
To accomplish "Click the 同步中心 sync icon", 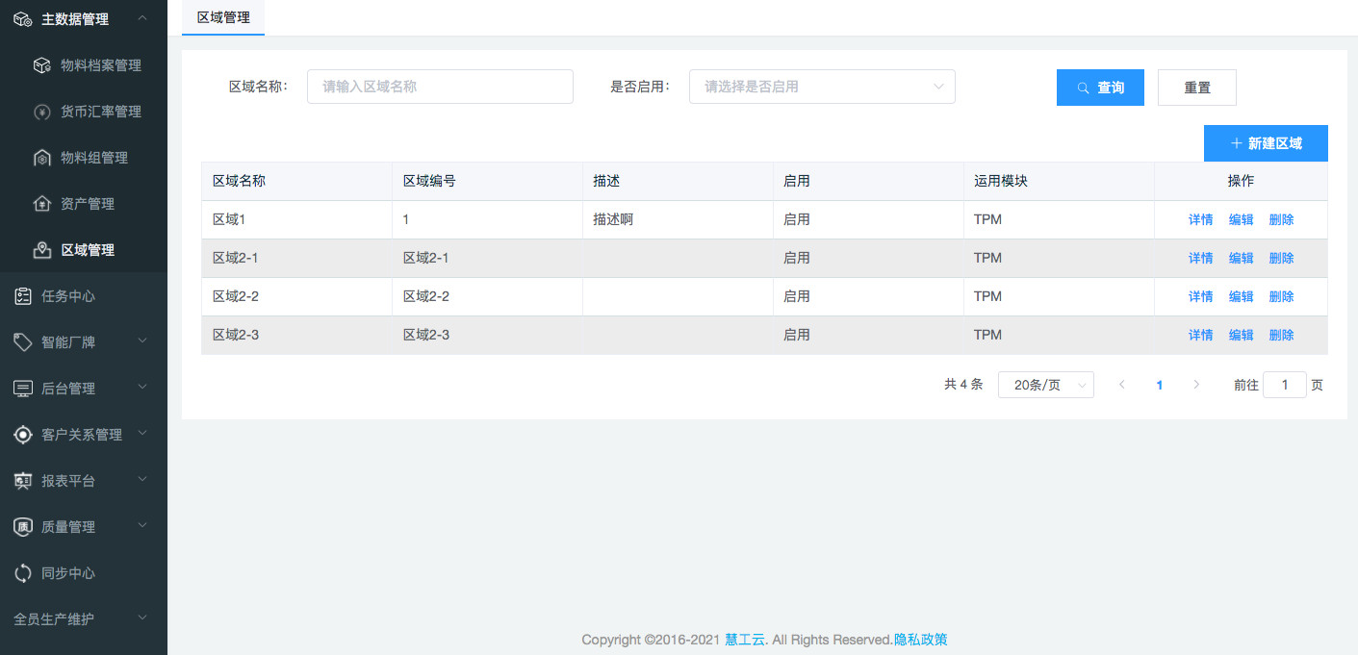I will (x=23, y=573).
